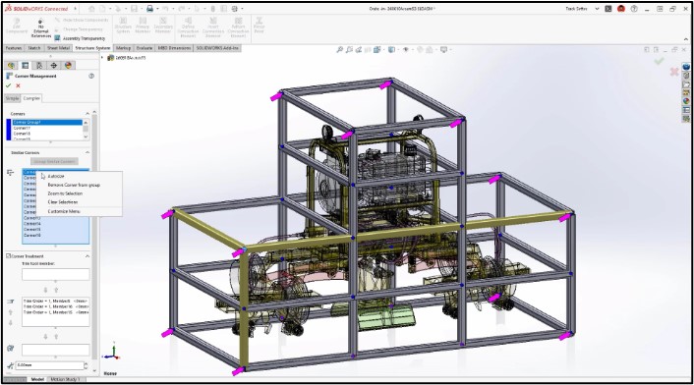Click the console icon beside Track Setter

[608, 9]
